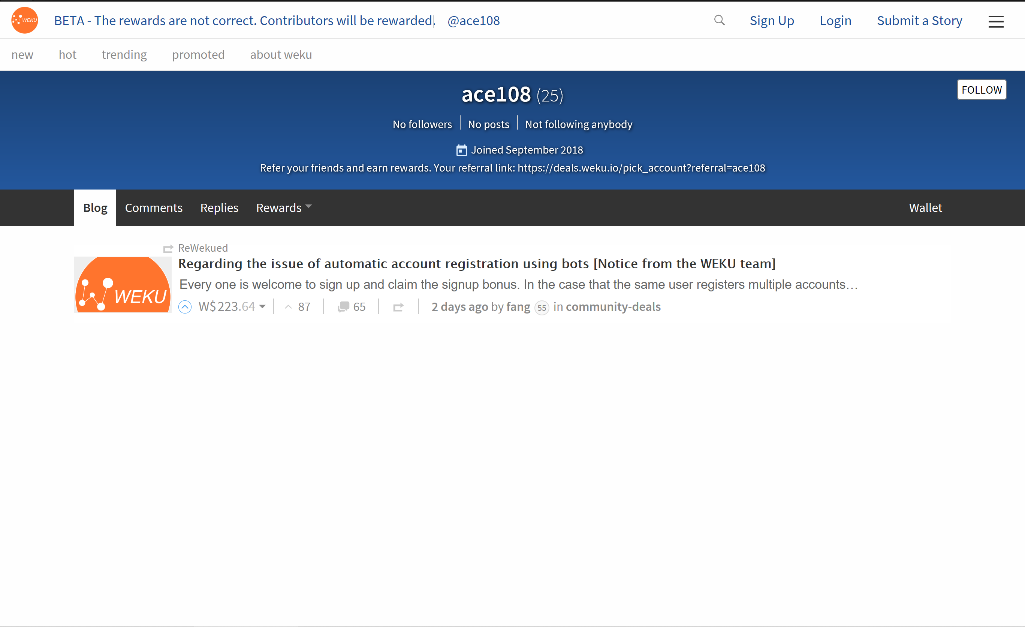
Task: Open author fang's profile
Action: tap(518, 306)
